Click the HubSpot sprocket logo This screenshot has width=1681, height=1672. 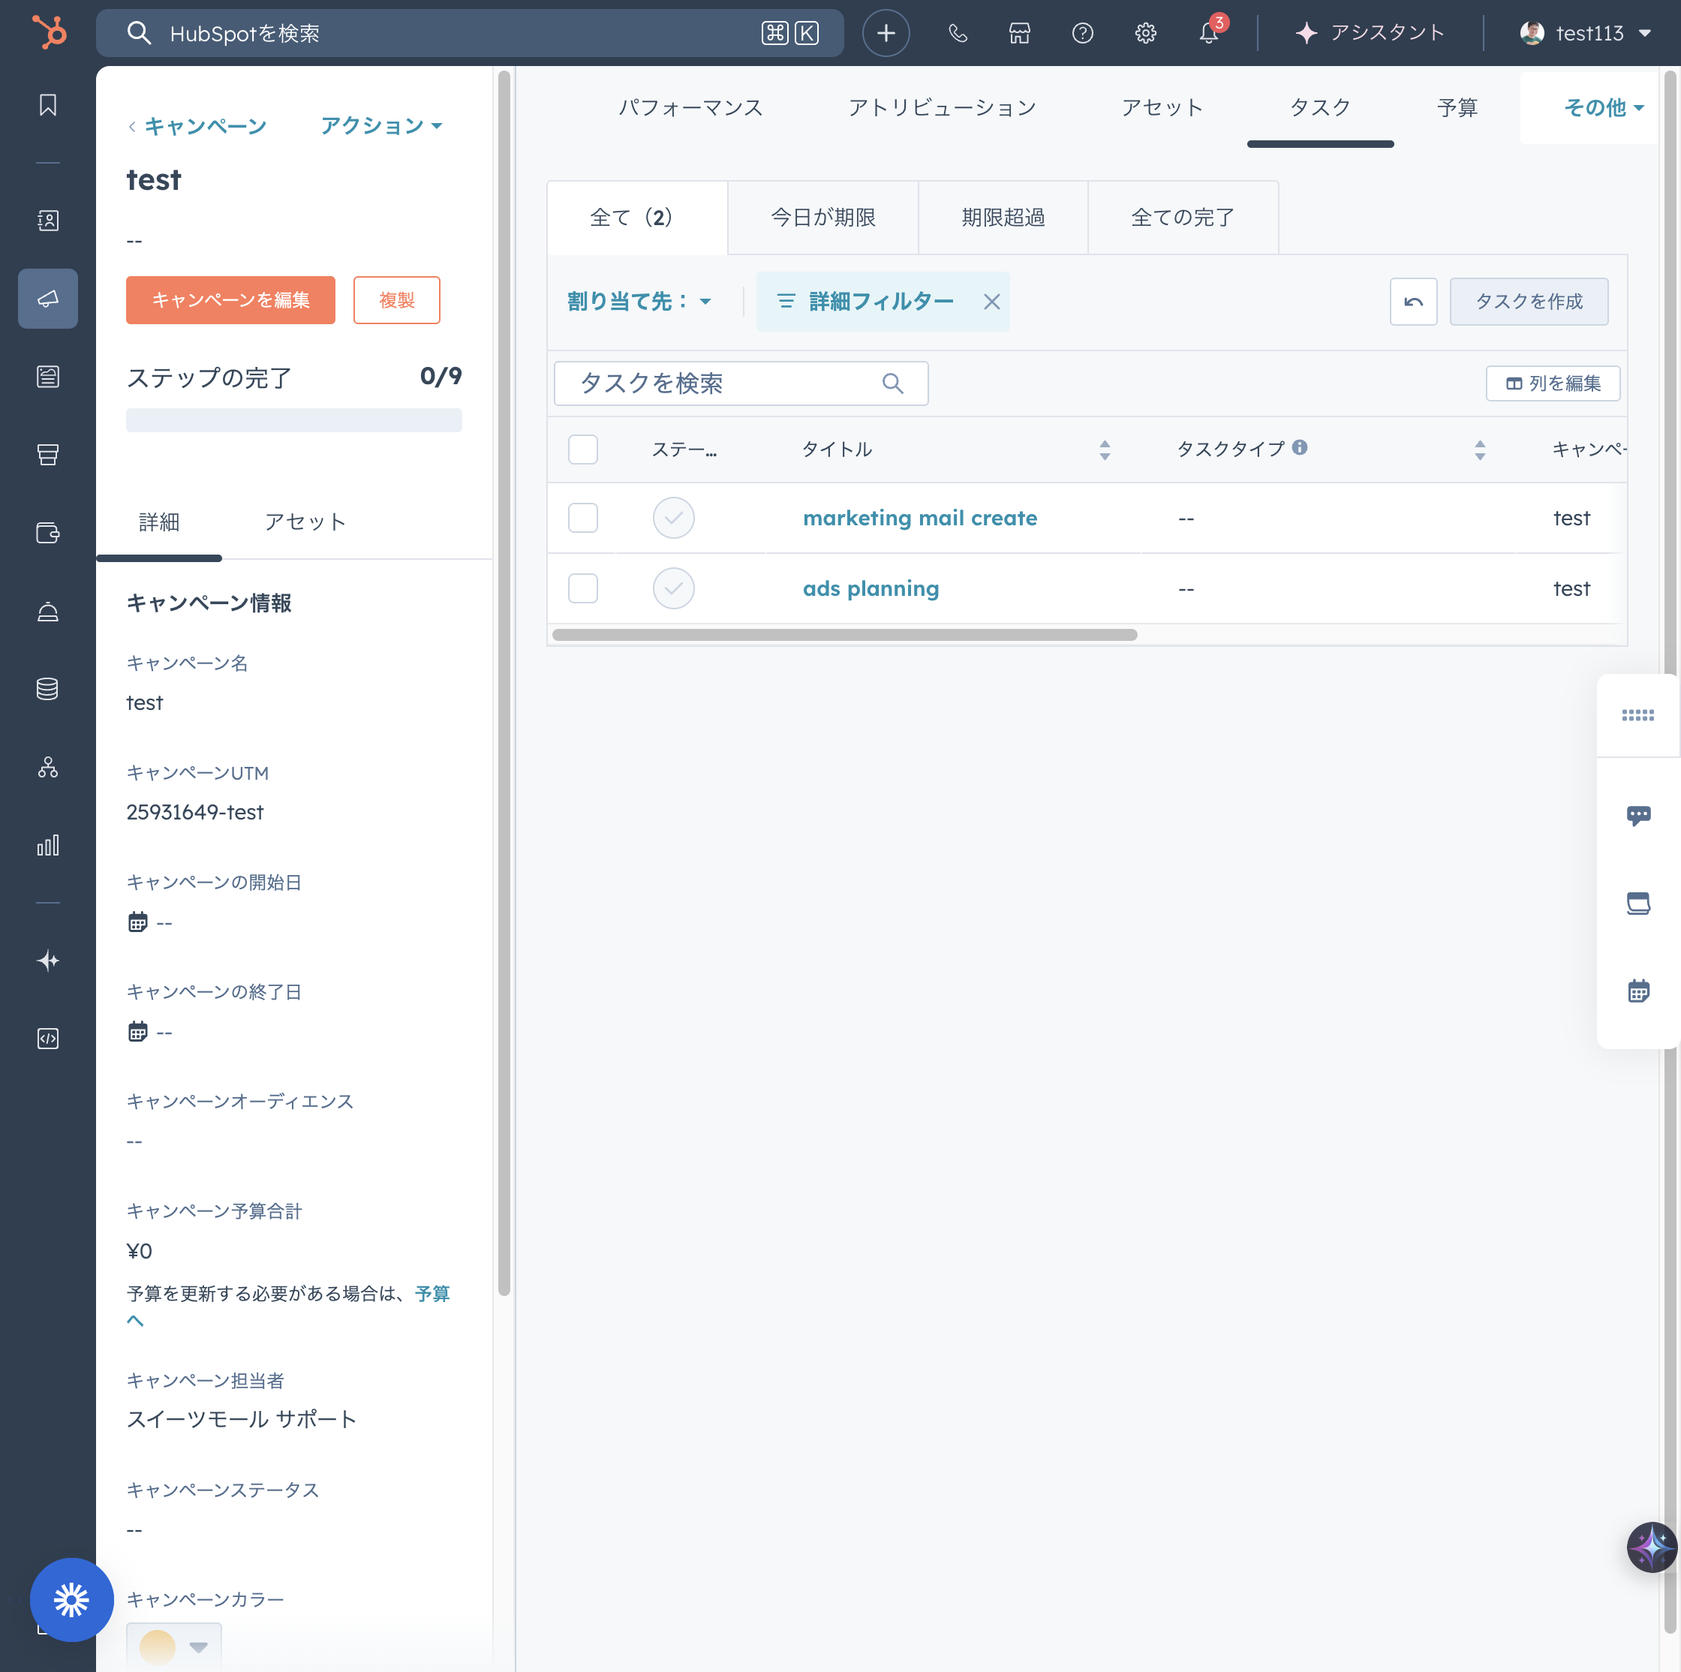pyautogui.click(x=49, y=33)
